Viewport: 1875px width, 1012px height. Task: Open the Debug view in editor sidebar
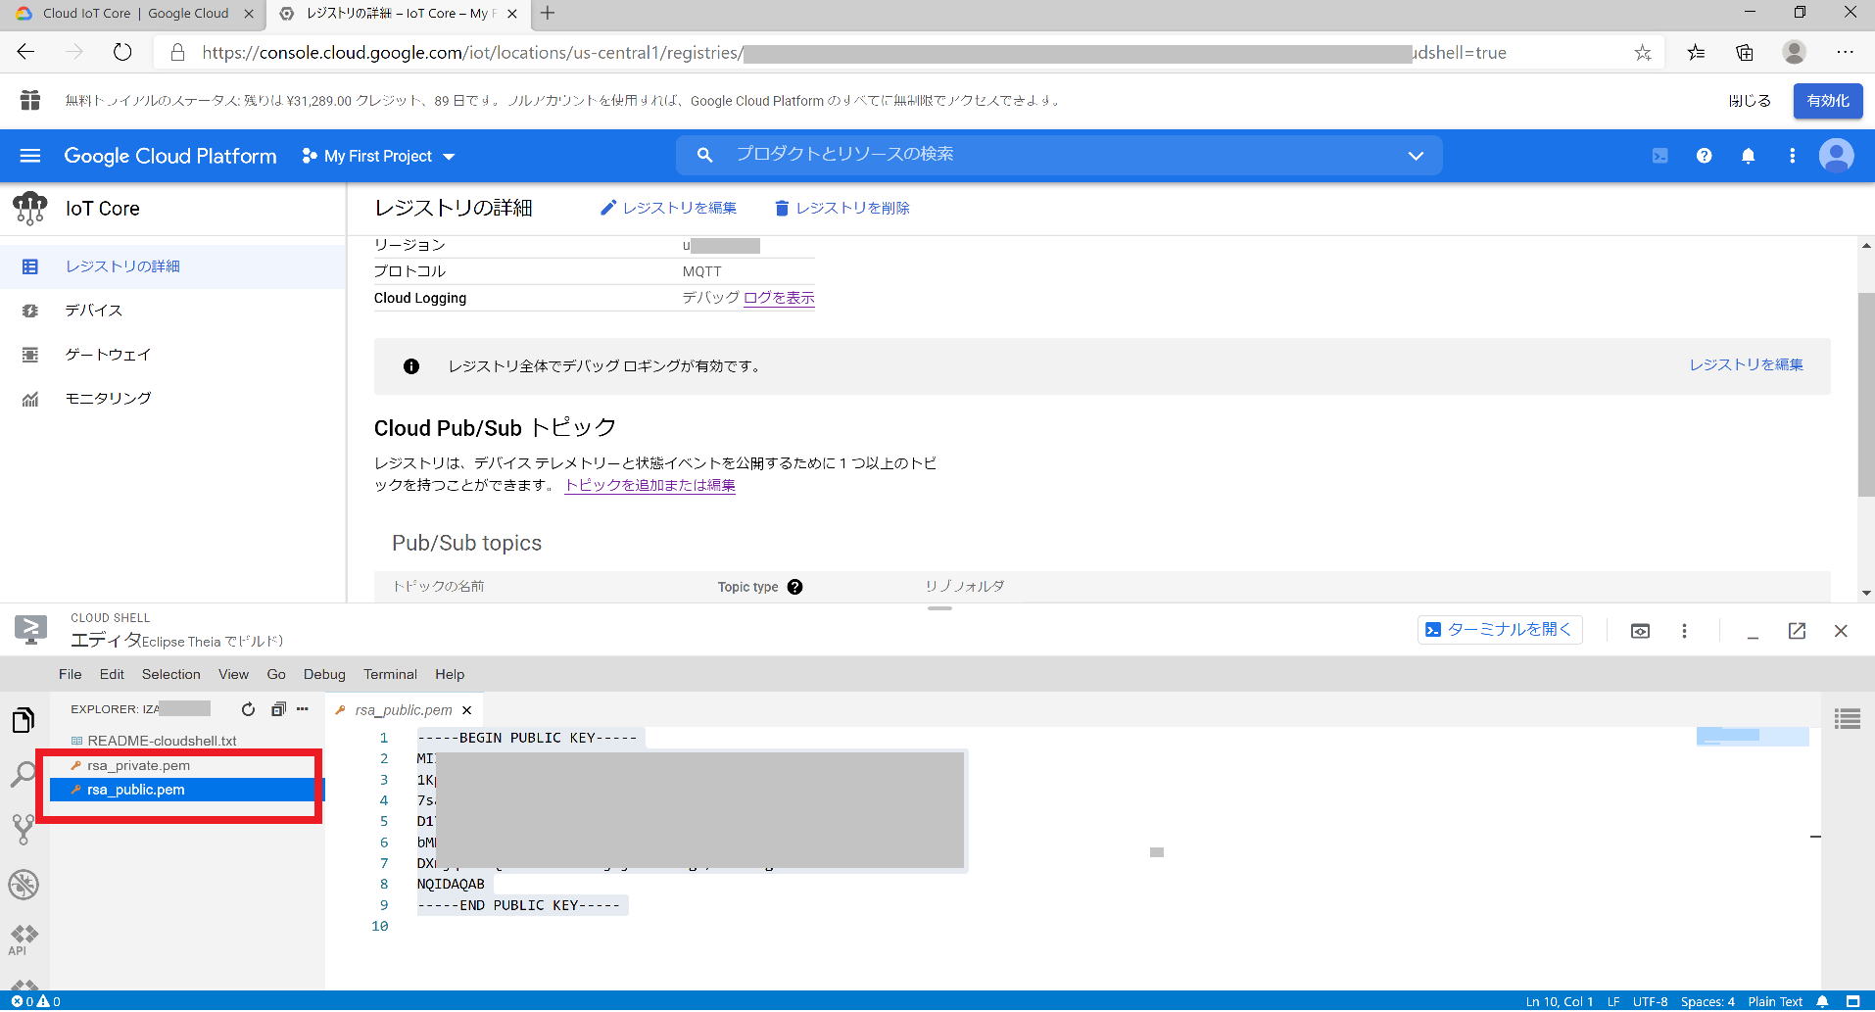click(24, 885)
